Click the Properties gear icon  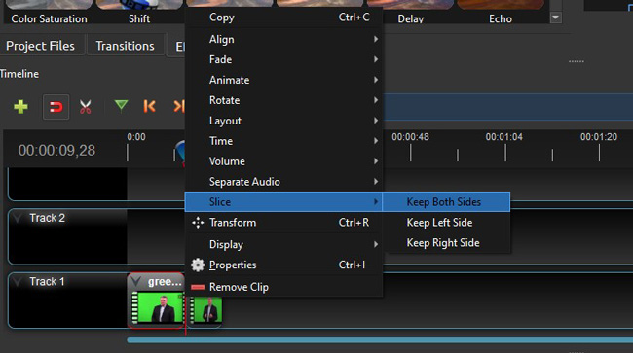pos(198,265)
